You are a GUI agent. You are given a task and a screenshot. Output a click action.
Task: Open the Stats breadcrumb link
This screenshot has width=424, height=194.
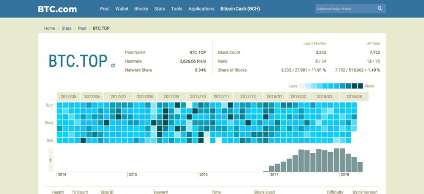click(x=67, y=28)
